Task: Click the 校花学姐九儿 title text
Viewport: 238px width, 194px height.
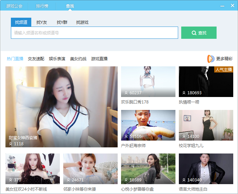Action: [191, 146]
